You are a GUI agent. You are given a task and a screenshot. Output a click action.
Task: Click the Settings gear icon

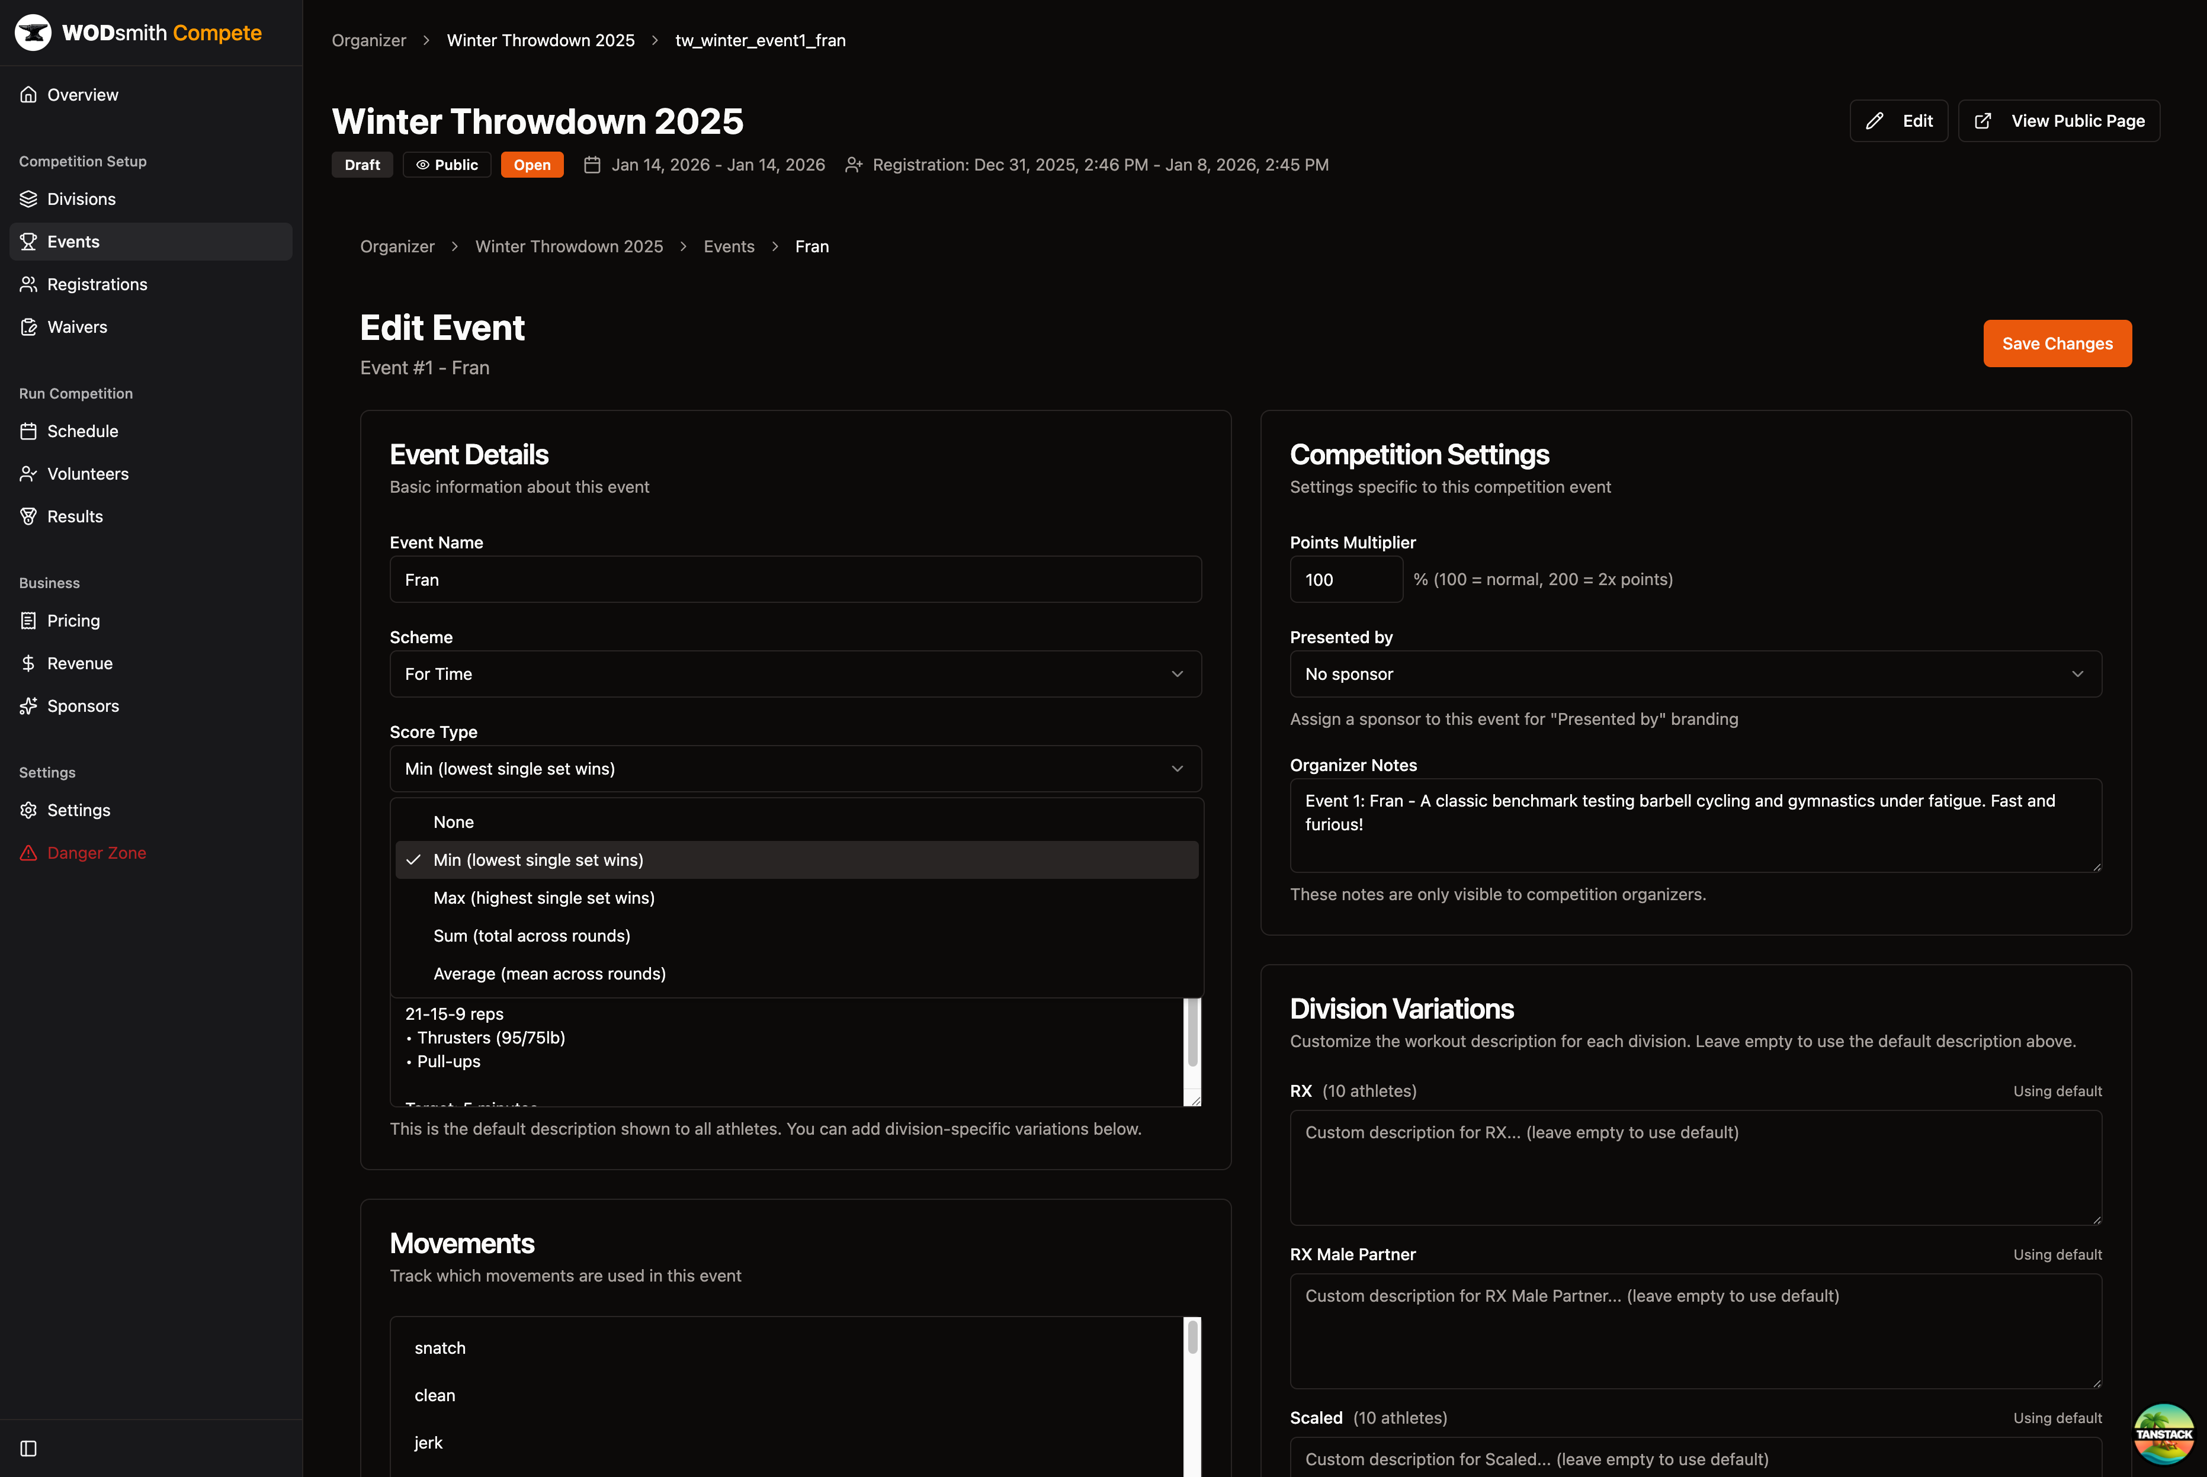pos(28,810)
